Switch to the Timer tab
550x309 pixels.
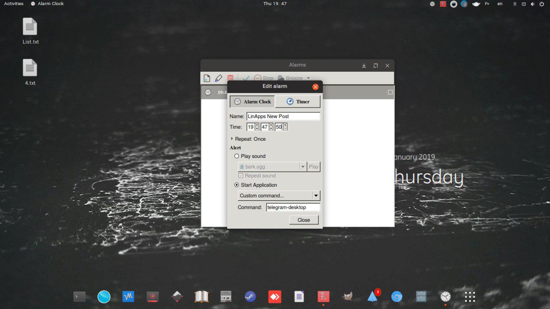[298, 102]
